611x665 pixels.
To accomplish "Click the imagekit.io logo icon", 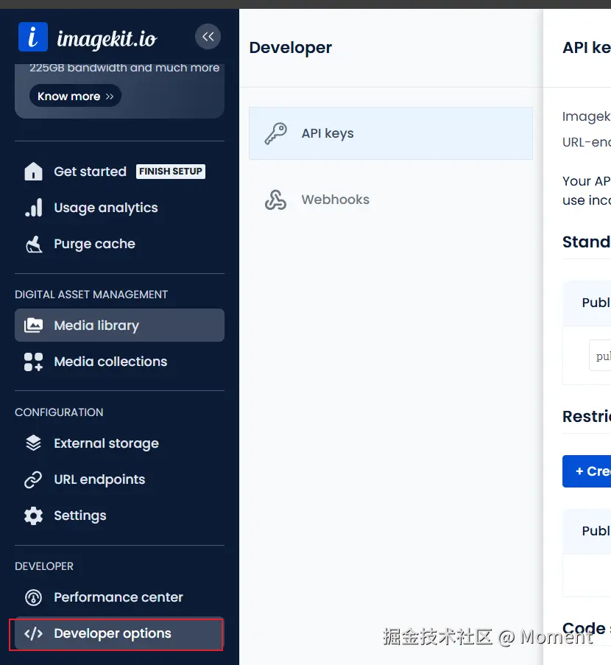I will 33,37.
